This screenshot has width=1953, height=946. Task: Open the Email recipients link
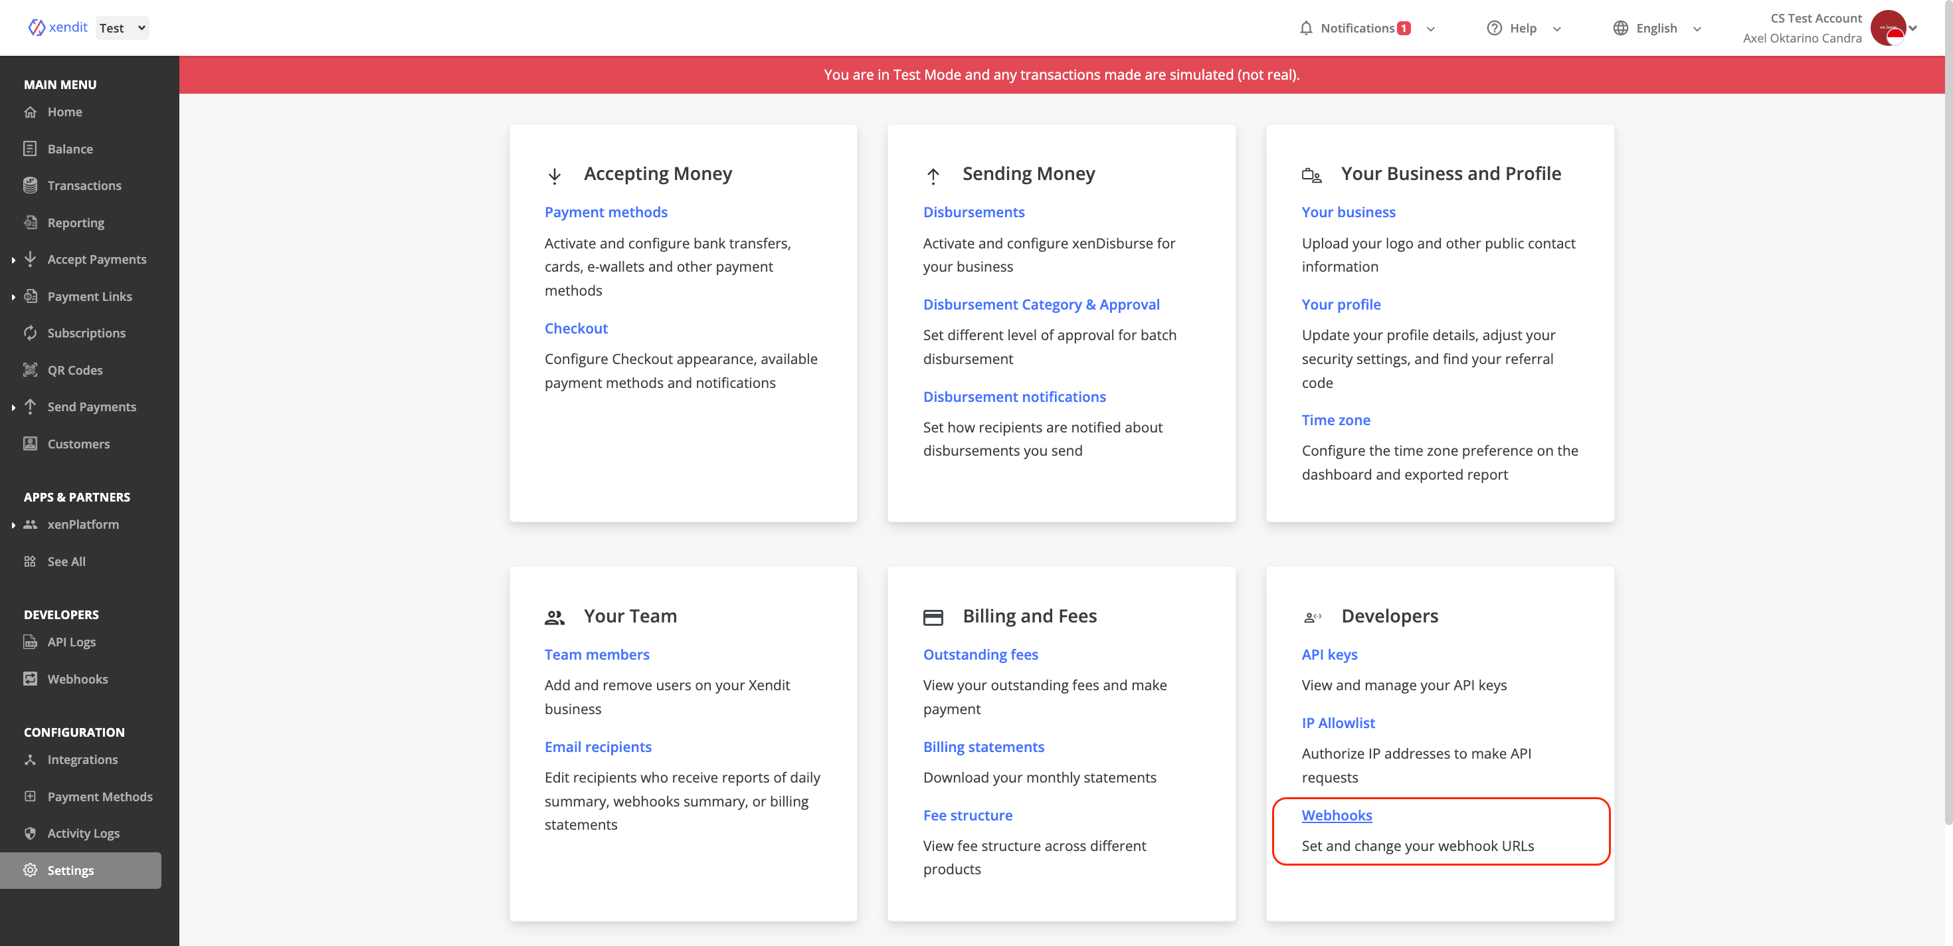[x=597, y=747]
